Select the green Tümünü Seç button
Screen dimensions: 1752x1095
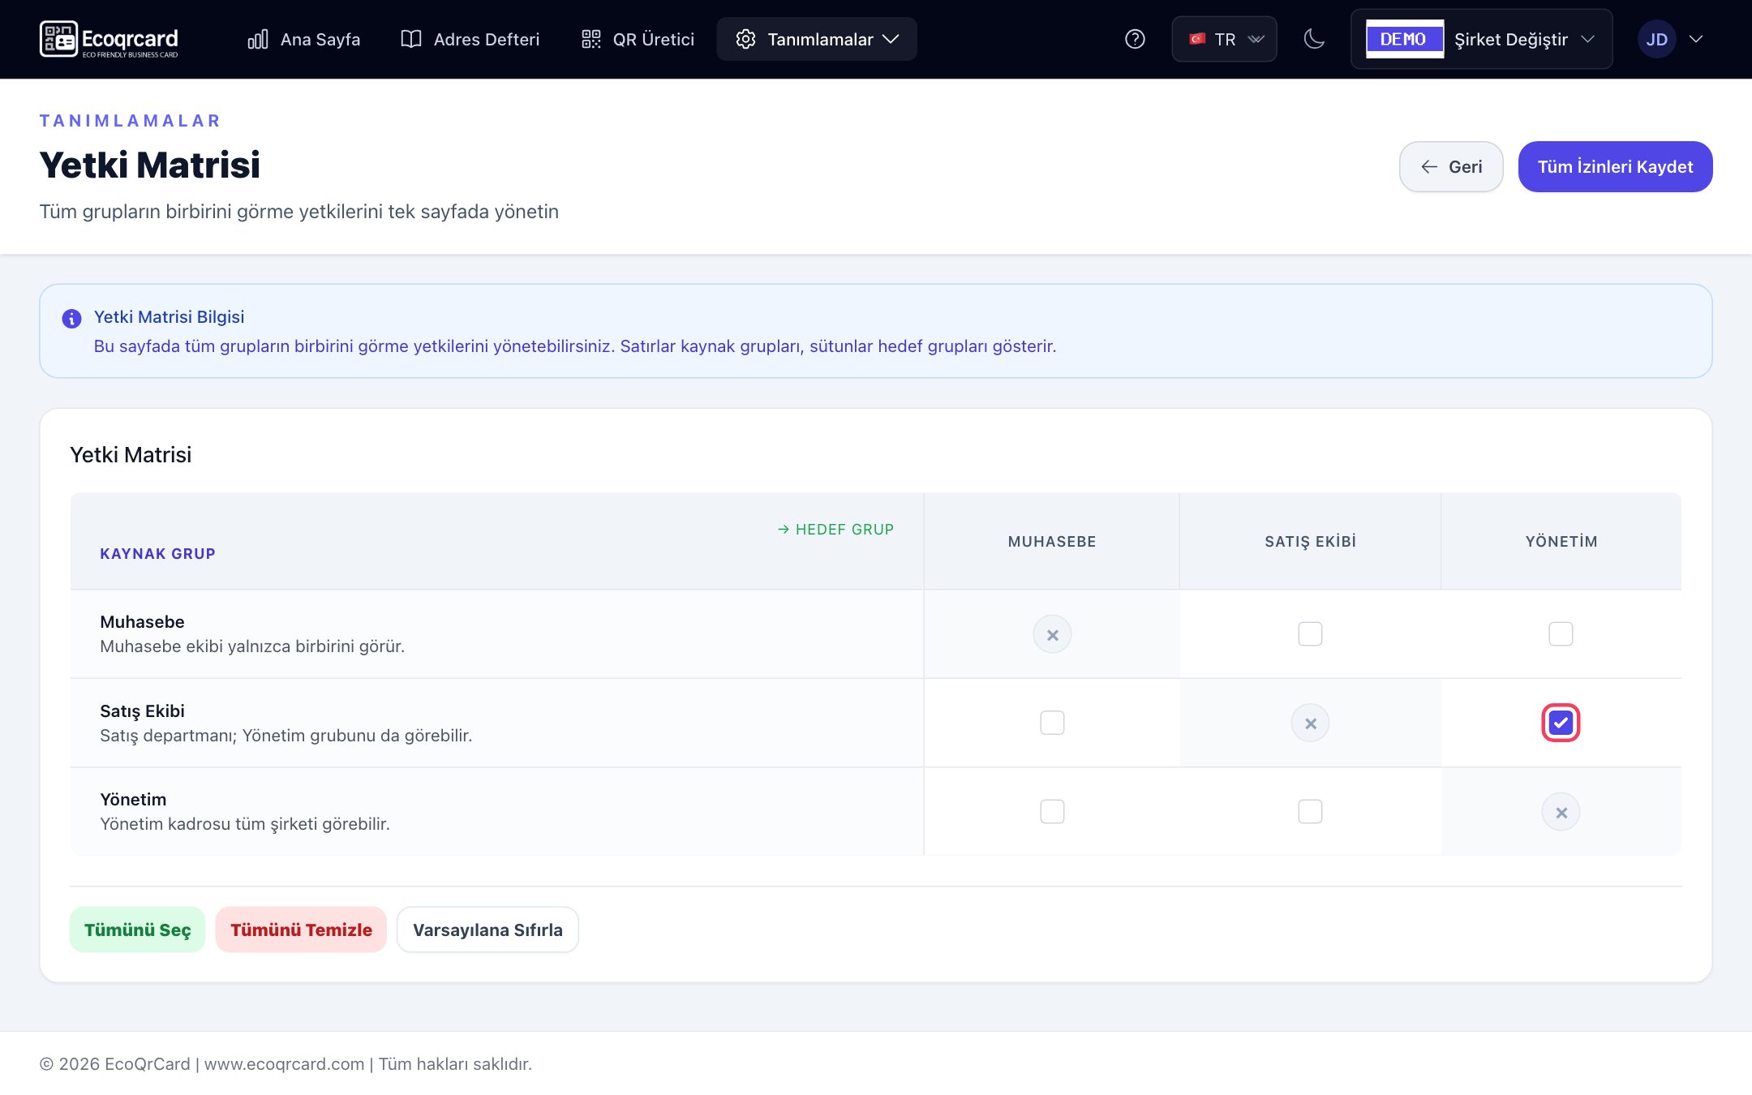click(x=137, y=930)
